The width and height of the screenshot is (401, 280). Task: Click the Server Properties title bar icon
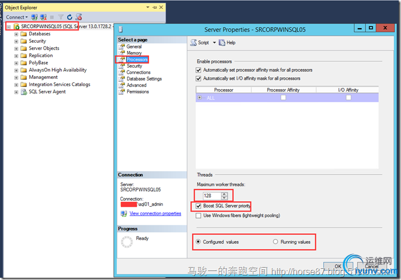coord(121,30)
